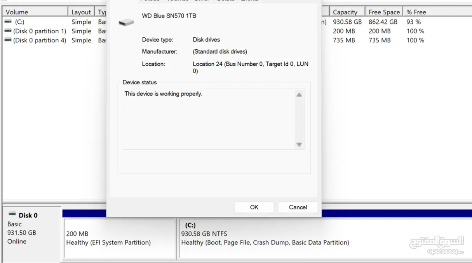Click the Layout column header

tap(81, 12)
